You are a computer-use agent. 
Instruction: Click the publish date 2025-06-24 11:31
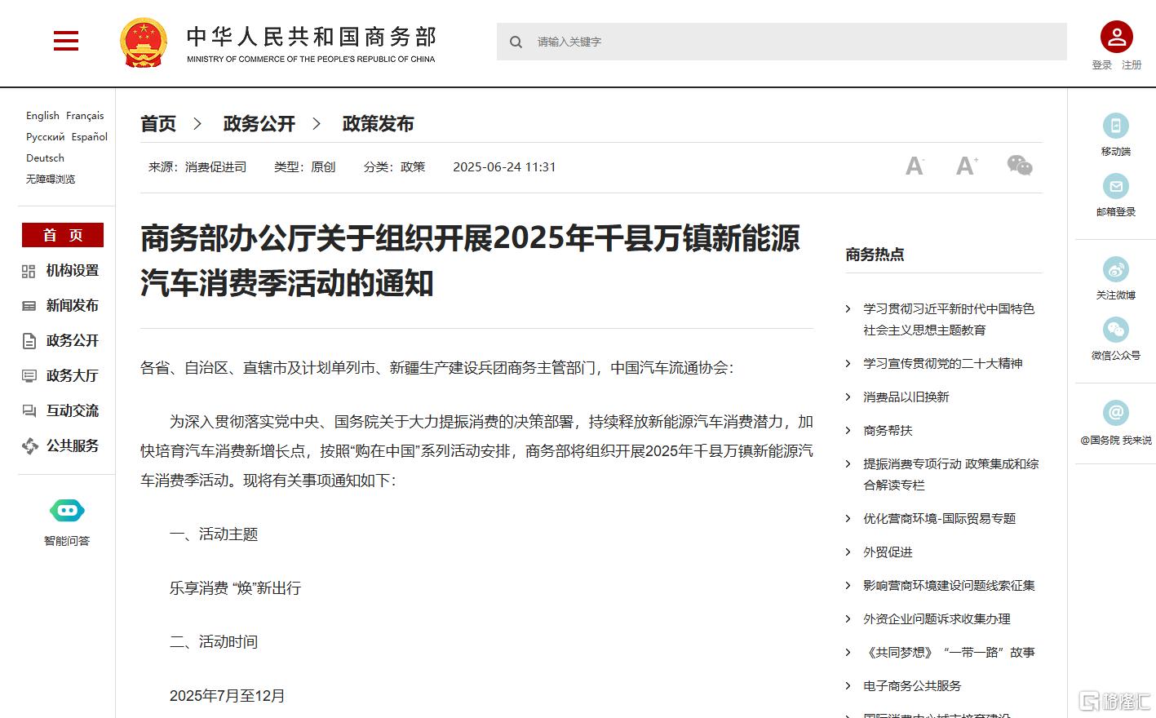(x=504, y=167)
